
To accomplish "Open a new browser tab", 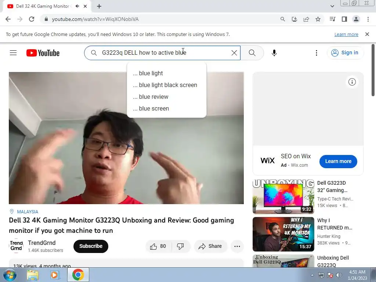I will [99, 6].
